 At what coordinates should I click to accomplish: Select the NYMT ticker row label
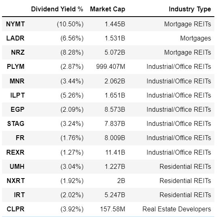tap(15, 24)
